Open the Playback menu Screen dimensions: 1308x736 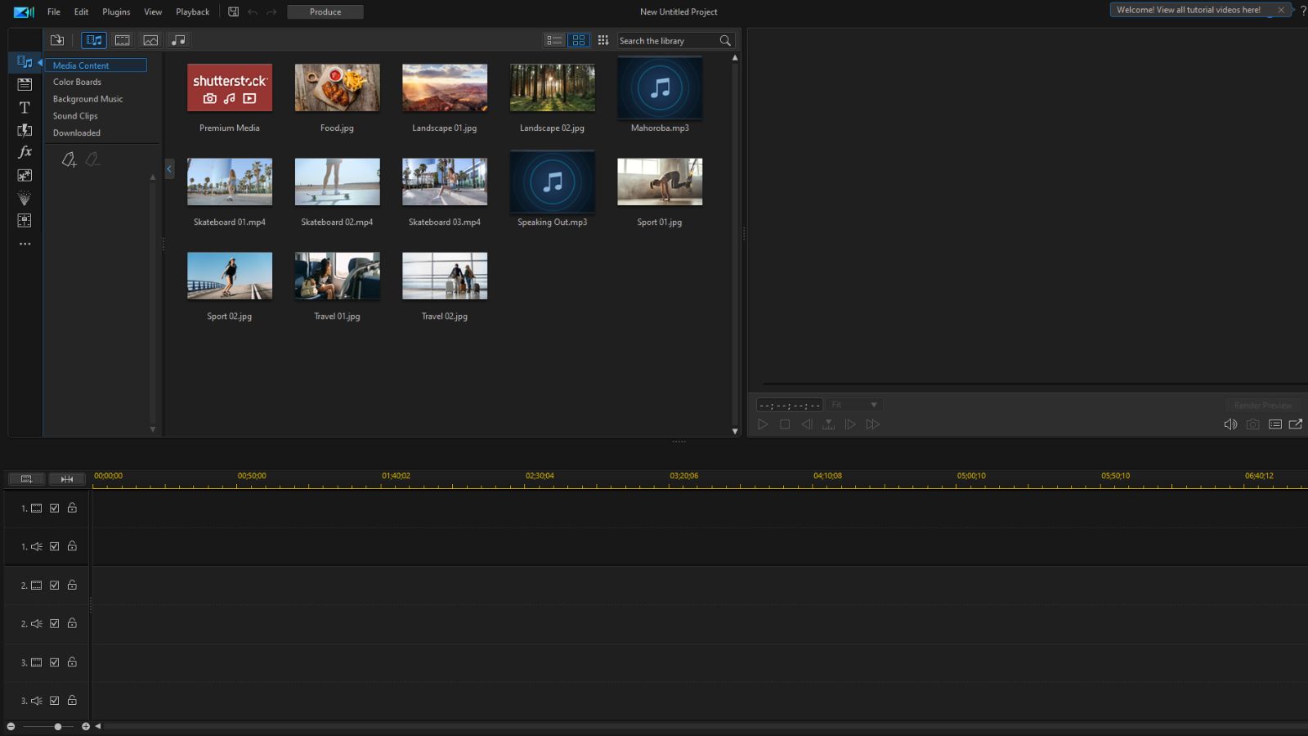(192, 11)
